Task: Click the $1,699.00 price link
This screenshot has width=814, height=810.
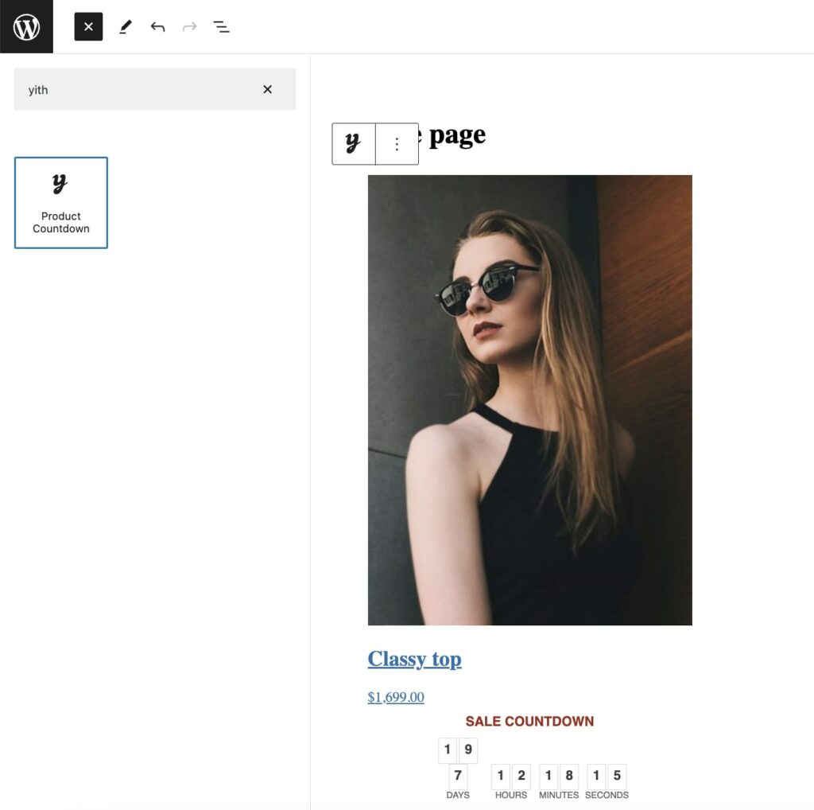Action: click(x=396, y=697)
